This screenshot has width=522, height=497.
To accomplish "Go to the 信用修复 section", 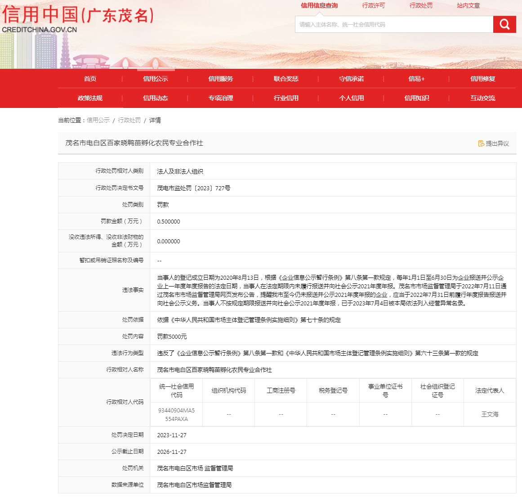I will [x=482, y=79].
